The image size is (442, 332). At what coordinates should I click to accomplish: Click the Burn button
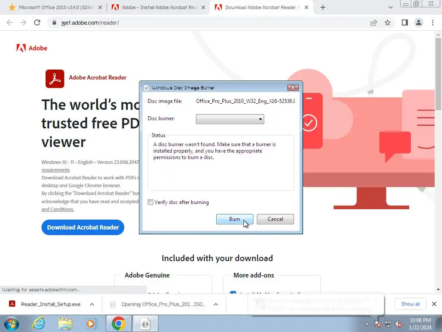tap(234, 219)
